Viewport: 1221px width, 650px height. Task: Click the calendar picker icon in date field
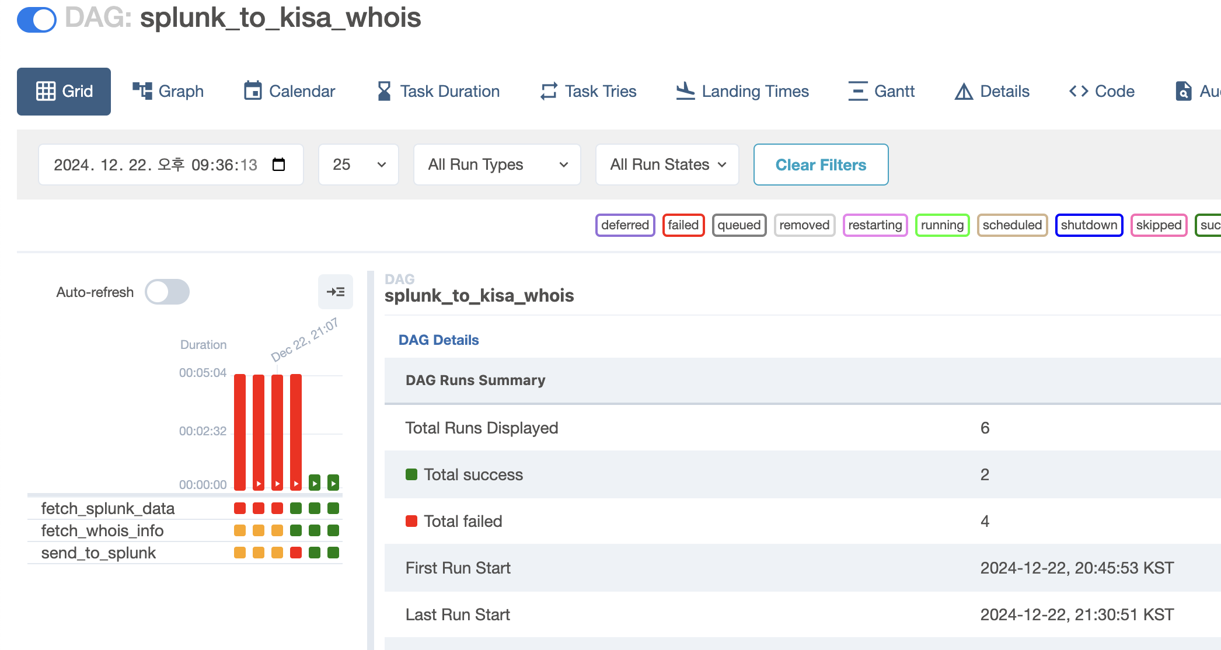(279, 165)
